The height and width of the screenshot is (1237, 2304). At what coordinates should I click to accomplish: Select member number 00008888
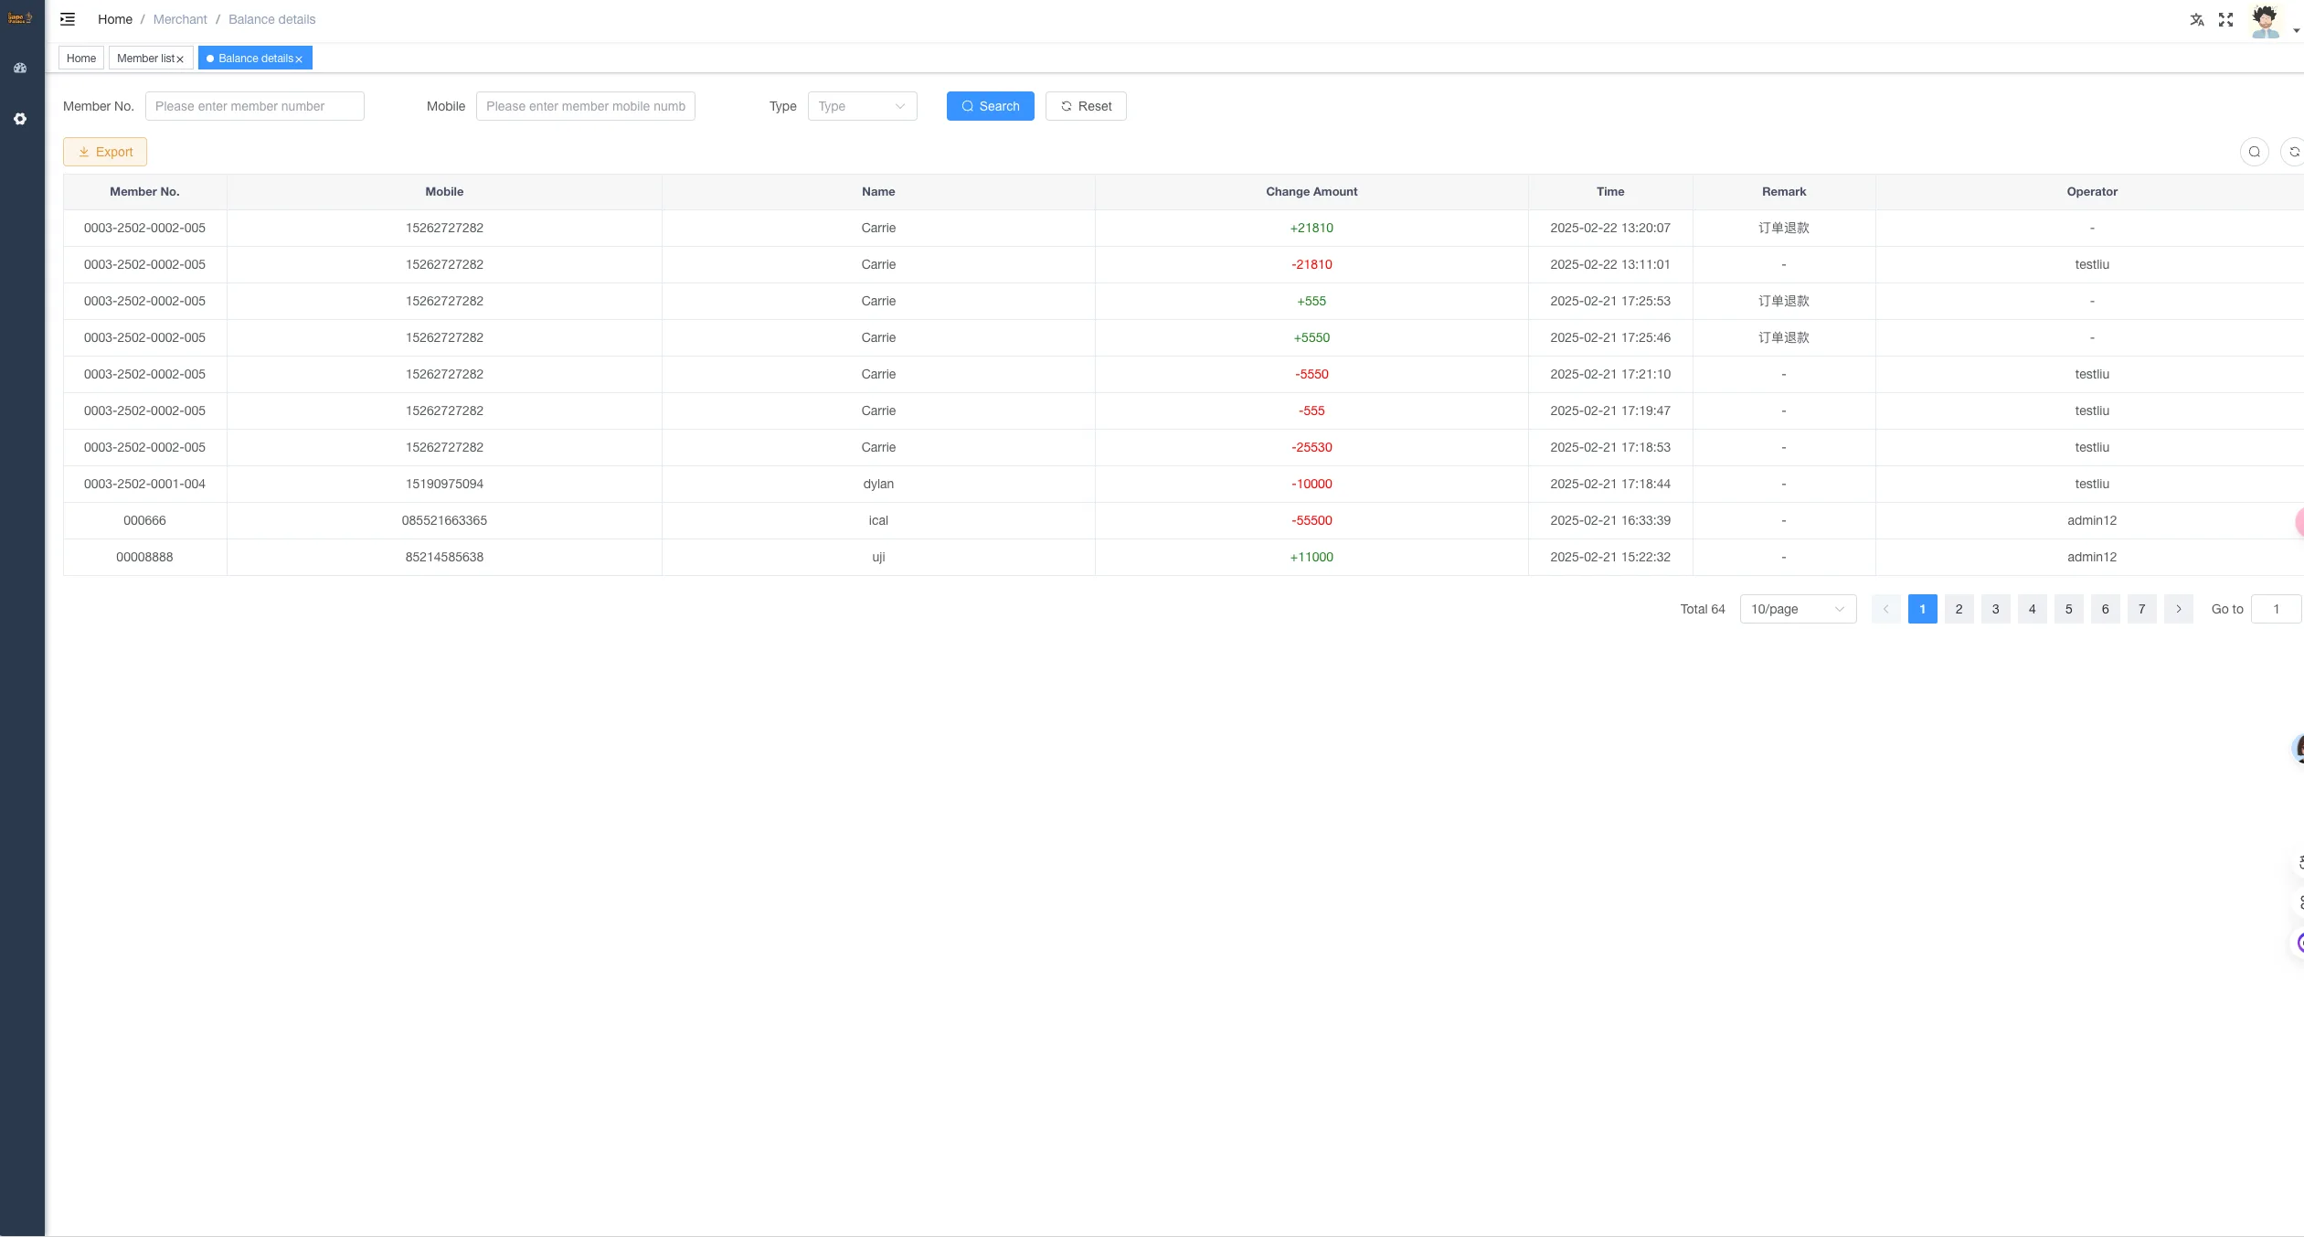144,558
